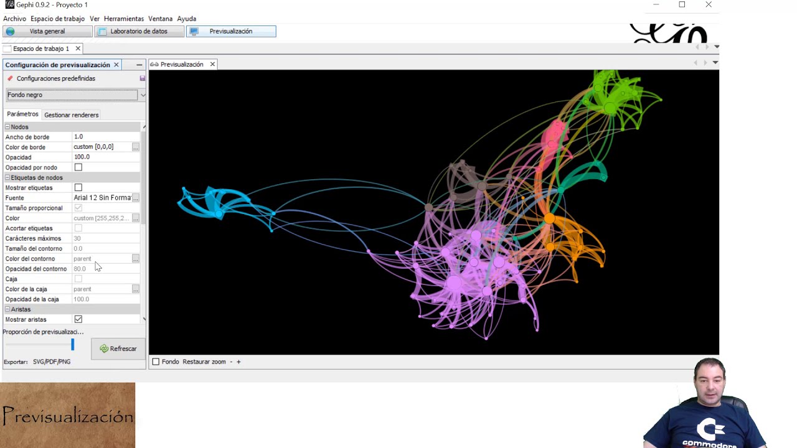
Task: Collapse the Etiquetas de nodos section
Action: click(x=7, y=178)
